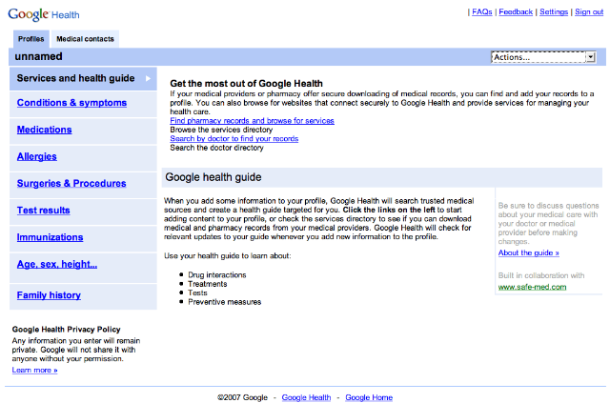This screenshot has width=610, height=403.
Task: Open the Actions dropdown menu
Action: pos(542,57)
